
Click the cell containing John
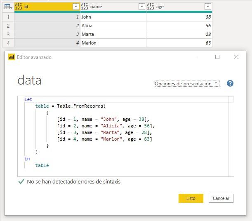[x=113, y=17]
